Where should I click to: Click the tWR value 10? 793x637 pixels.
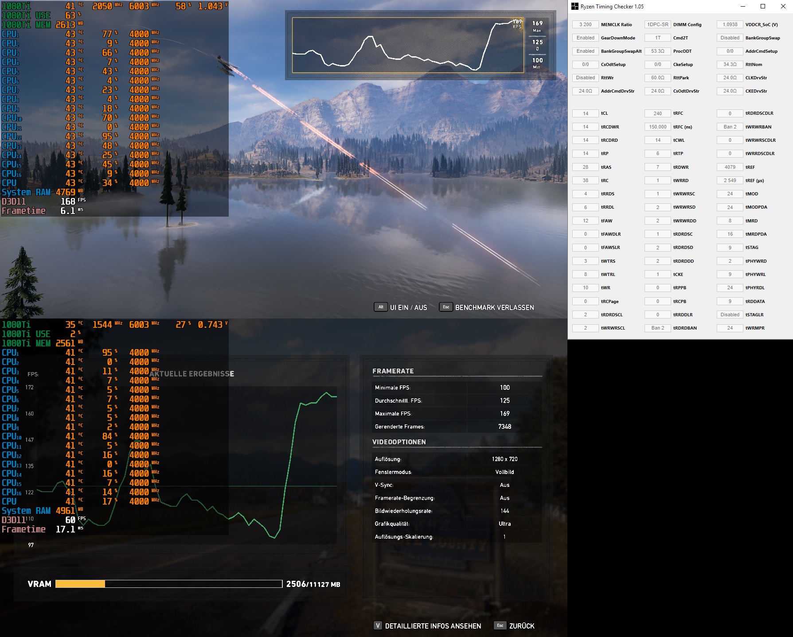pyautogui.click(x=586, y=287)
